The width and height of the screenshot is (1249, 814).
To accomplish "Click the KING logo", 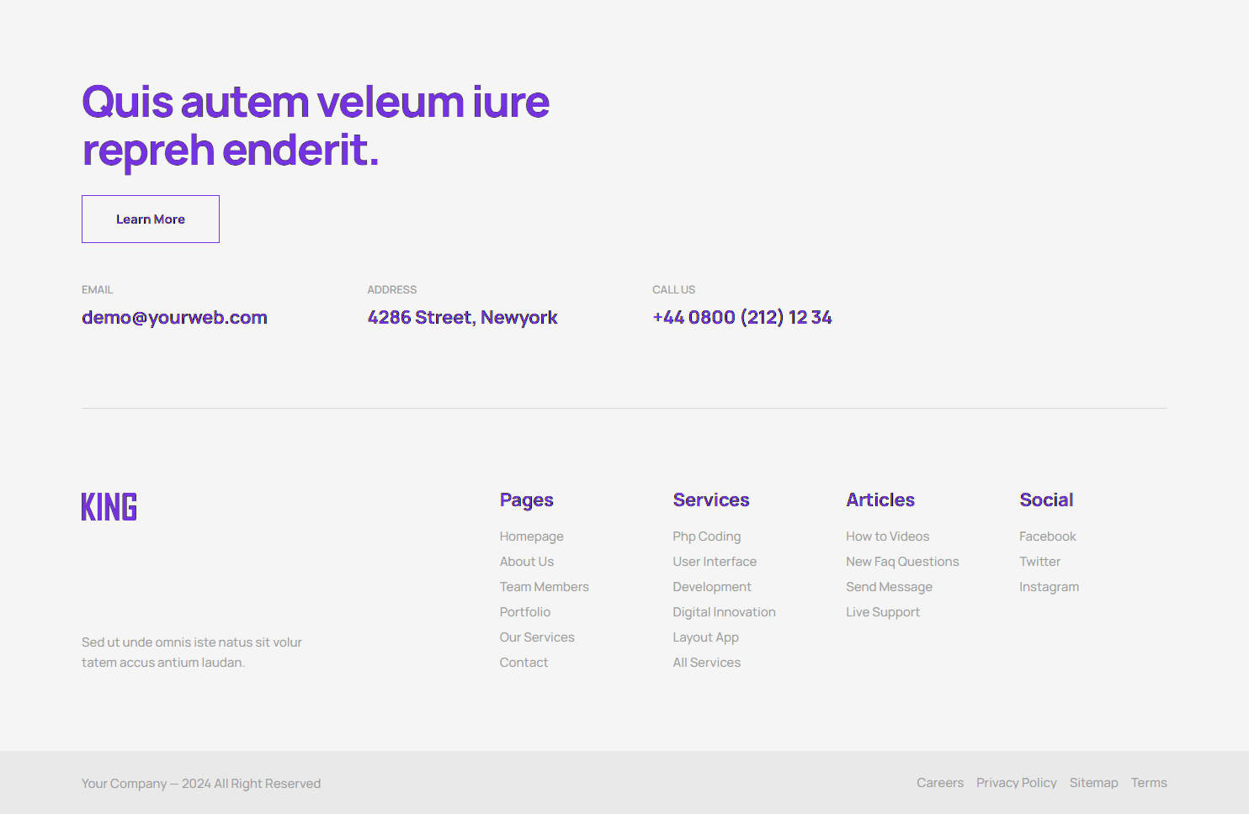I will pyautogui.click(x=109, y=506).
